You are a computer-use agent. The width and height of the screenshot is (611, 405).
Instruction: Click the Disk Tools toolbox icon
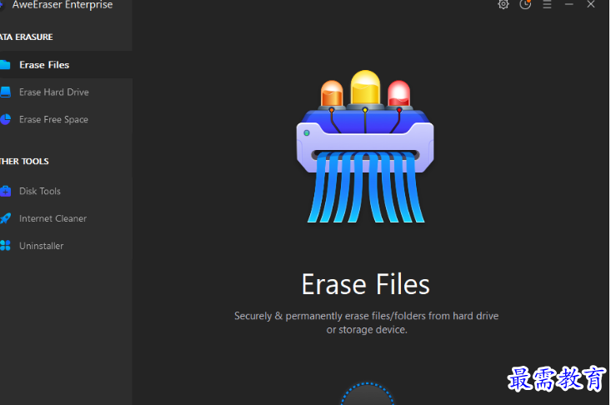click(x=4, y=192)
